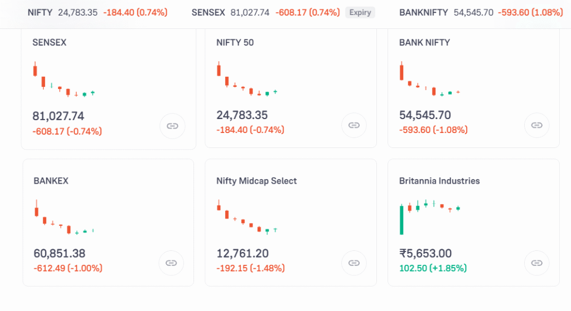Click the Nifty Midcap Select card title
The image size is (571, 311).
257,181
